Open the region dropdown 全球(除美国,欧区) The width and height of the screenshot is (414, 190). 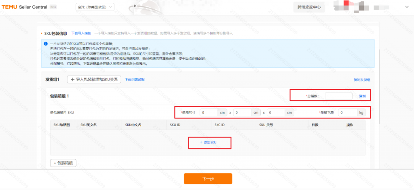pyautogui.click(x=95, y=7)
